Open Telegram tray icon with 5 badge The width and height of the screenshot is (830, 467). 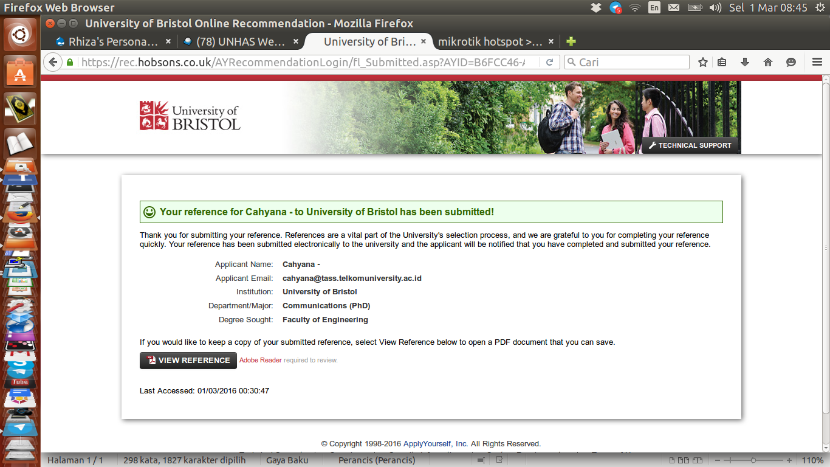(616, 8)
